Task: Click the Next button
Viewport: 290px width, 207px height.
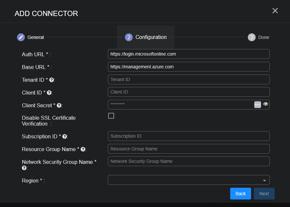Action: (264, 194)
